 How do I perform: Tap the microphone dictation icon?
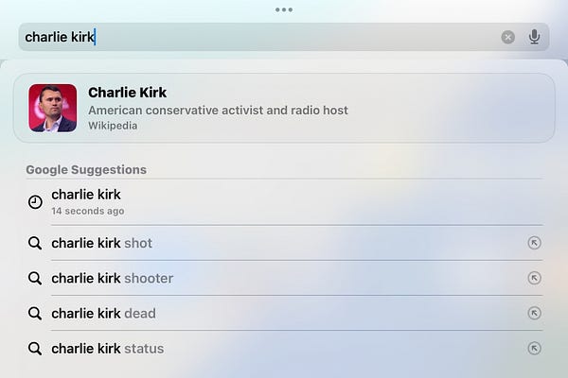[x=534, y=37]
